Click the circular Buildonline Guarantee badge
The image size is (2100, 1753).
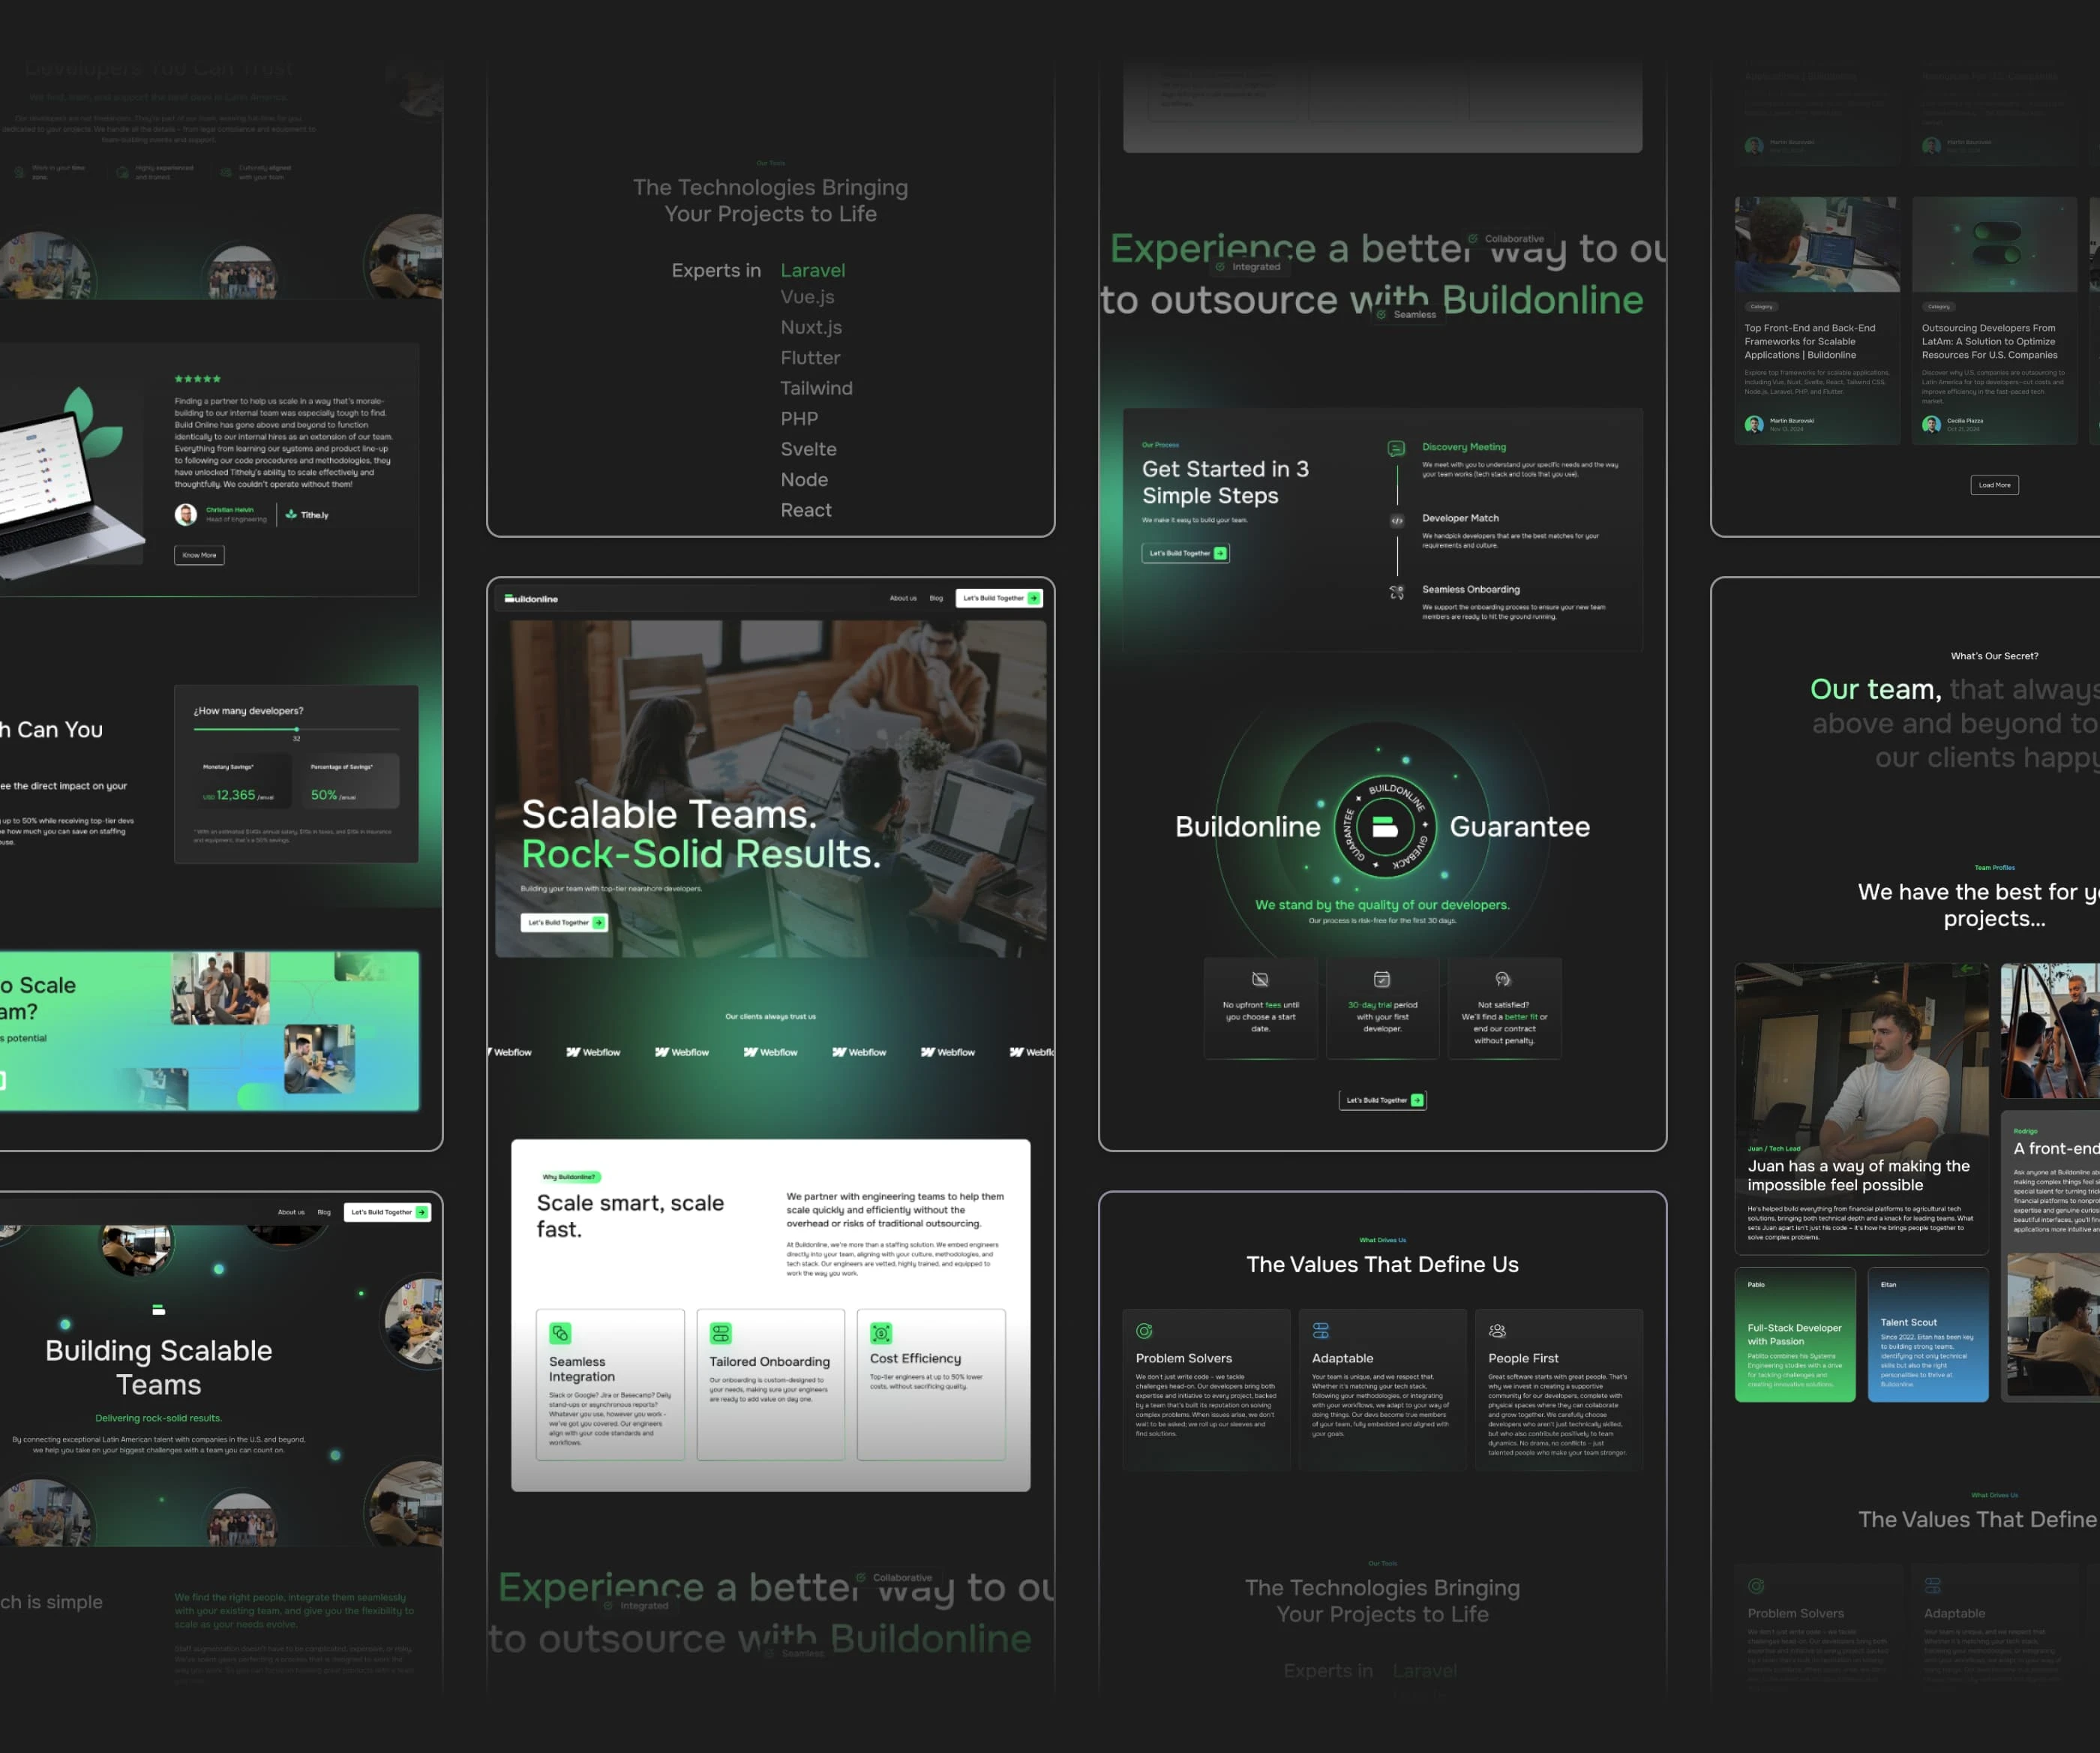point(1385,826)
